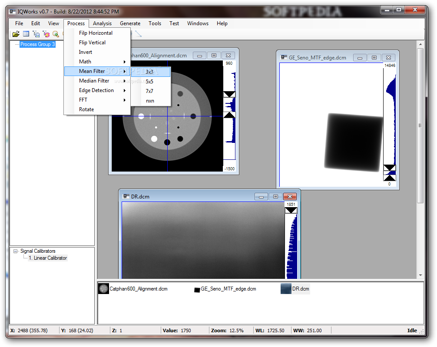Open the Process menu
Image resolution: width=437 pixels, height=347 pixels.
(x=76, y=23)
